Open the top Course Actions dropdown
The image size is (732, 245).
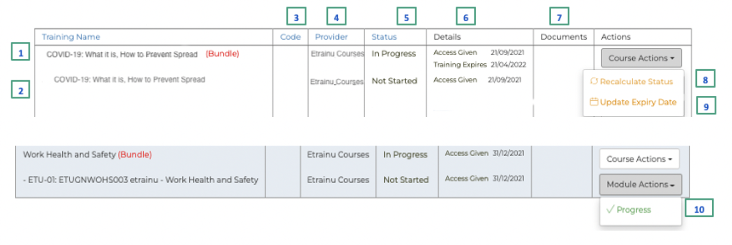point(641,58)
